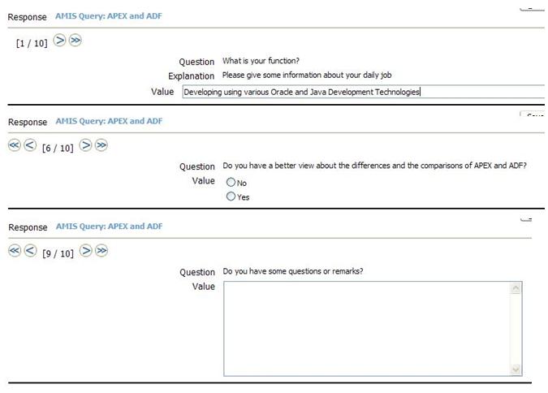Click the button at top-right of first panel
548x393 pixels.
pos(531,6)
